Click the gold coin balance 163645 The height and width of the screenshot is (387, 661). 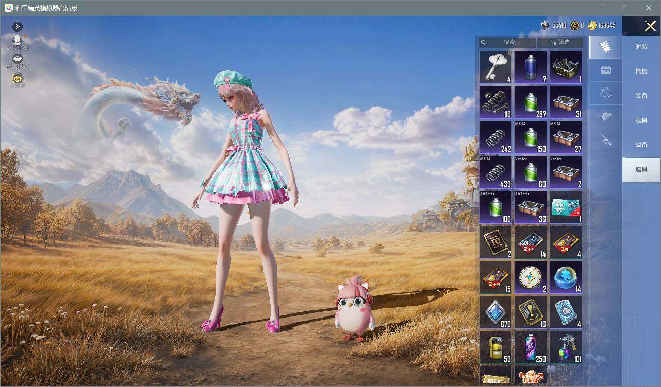click(602, 25)
